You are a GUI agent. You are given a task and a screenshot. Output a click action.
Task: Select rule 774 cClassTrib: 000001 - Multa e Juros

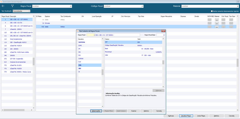tap(17, 72)
